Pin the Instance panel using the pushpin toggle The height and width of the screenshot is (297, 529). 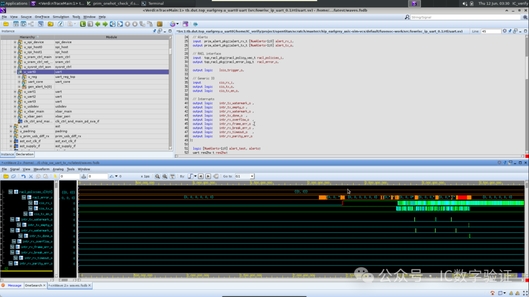pos(154,30)
